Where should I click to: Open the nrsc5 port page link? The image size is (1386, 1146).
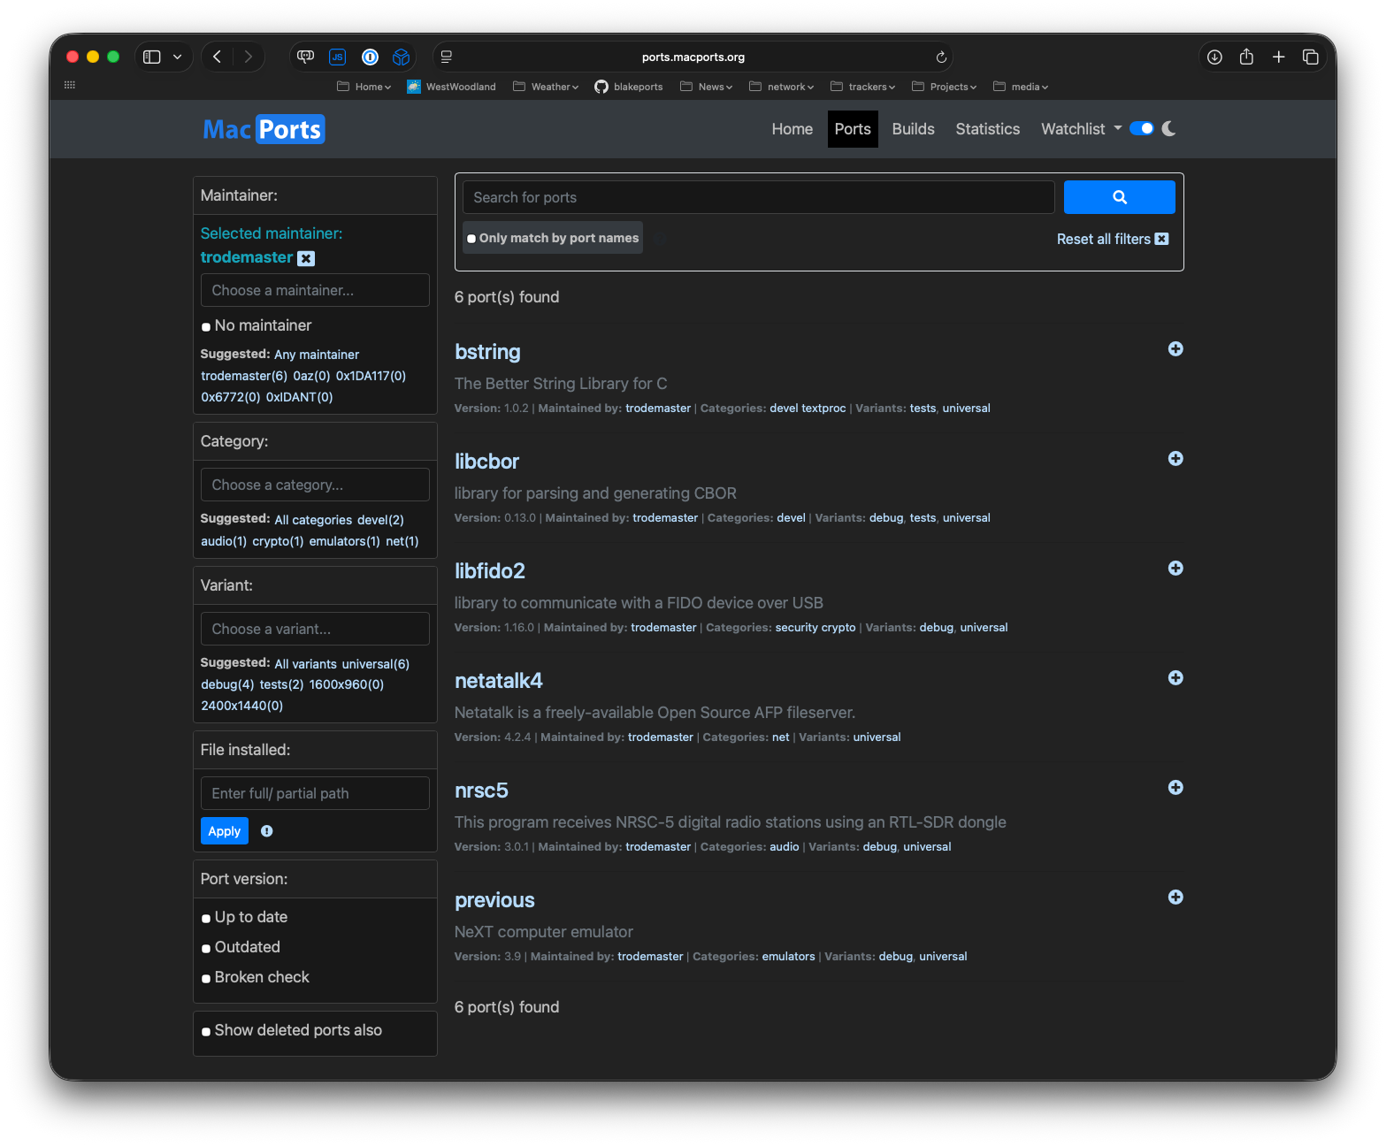481,790
